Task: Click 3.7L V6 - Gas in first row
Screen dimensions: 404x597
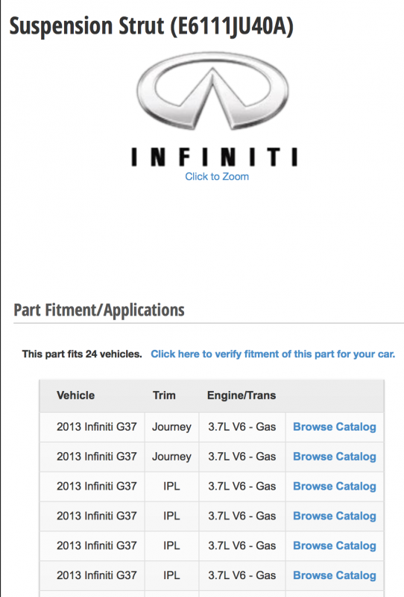Action: [x=242, y=427]
